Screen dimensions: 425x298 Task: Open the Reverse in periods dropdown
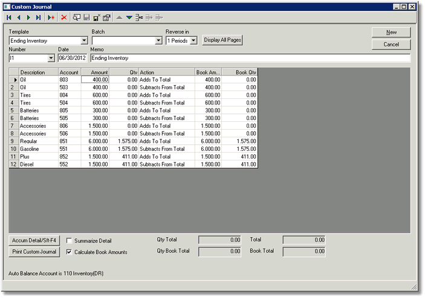[193, 40]
